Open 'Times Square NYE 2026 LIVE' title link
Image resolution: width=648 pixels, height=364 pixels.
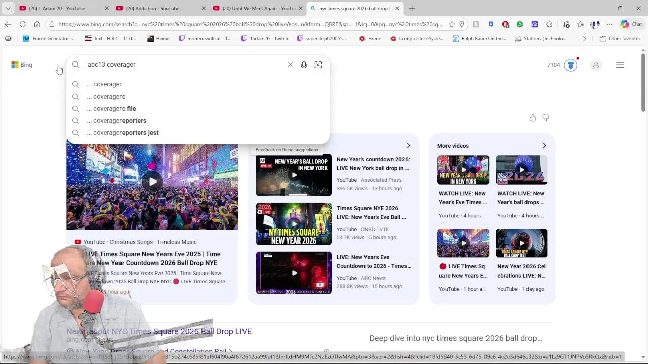tap(371, 213)
